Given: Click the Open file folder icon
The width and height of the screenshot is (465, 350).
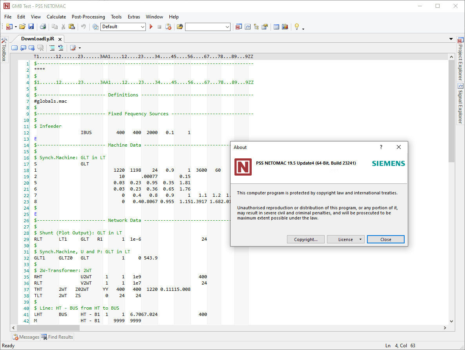Looking at the screenshot, I should (22, 27).
